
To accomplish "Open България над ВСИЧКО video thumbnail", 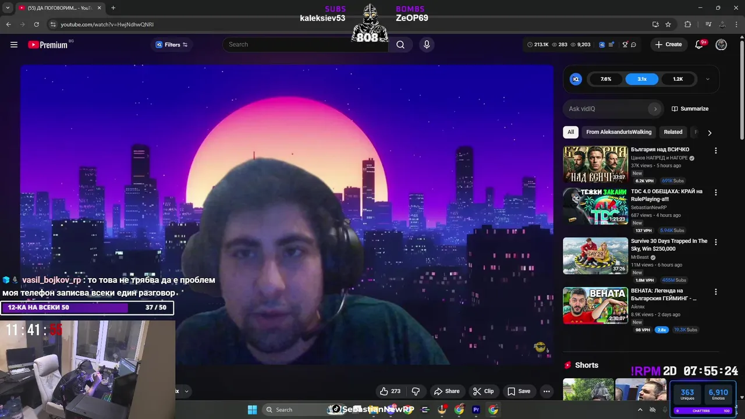I will click(x=595, y=164).
